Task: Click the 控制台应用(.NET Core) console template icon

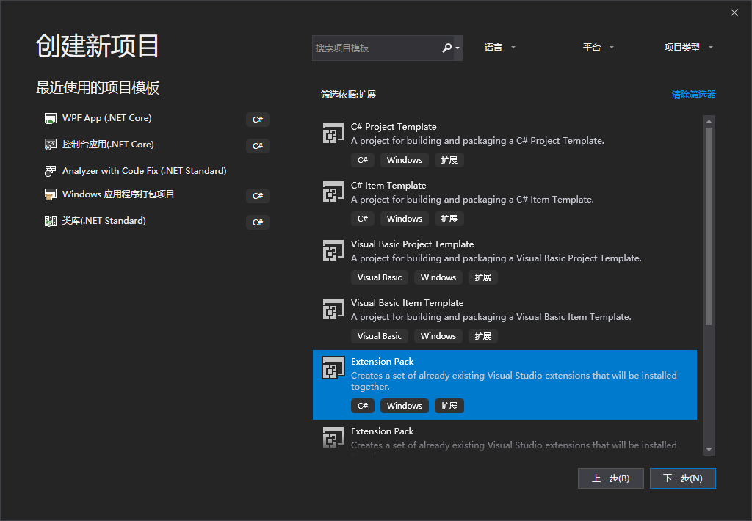Action: pyautogui.click(x=51, y=145)
